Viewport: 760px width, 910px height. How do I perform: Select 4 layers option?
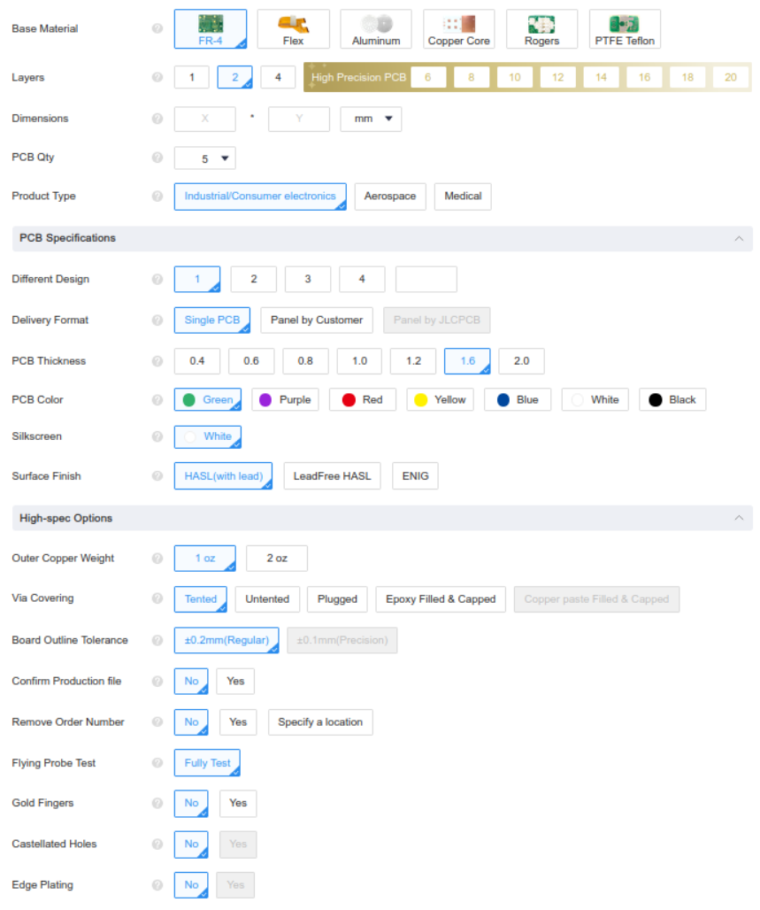pyautogui.click(x=278, y=77)
